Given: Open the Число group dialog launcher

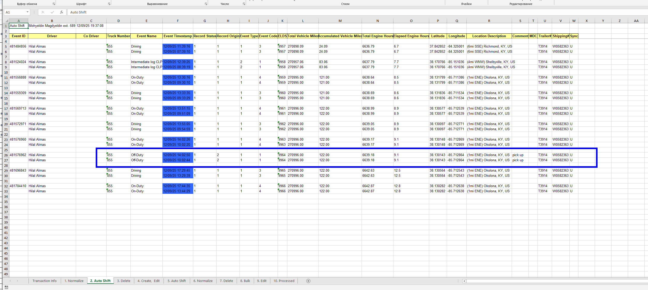Looking at the screenshot, I should coord(244,4).
